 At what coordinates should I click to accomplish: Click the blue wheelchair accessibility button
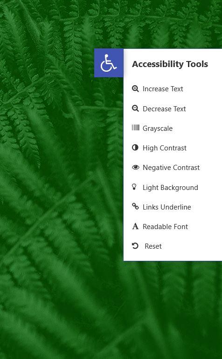[109, 63]
